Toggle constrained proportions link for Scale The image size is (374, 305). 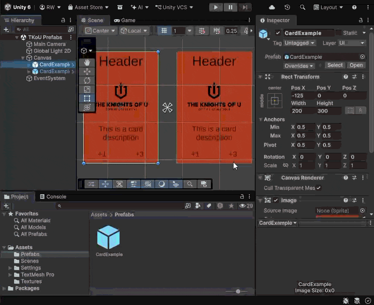[286, 165]
